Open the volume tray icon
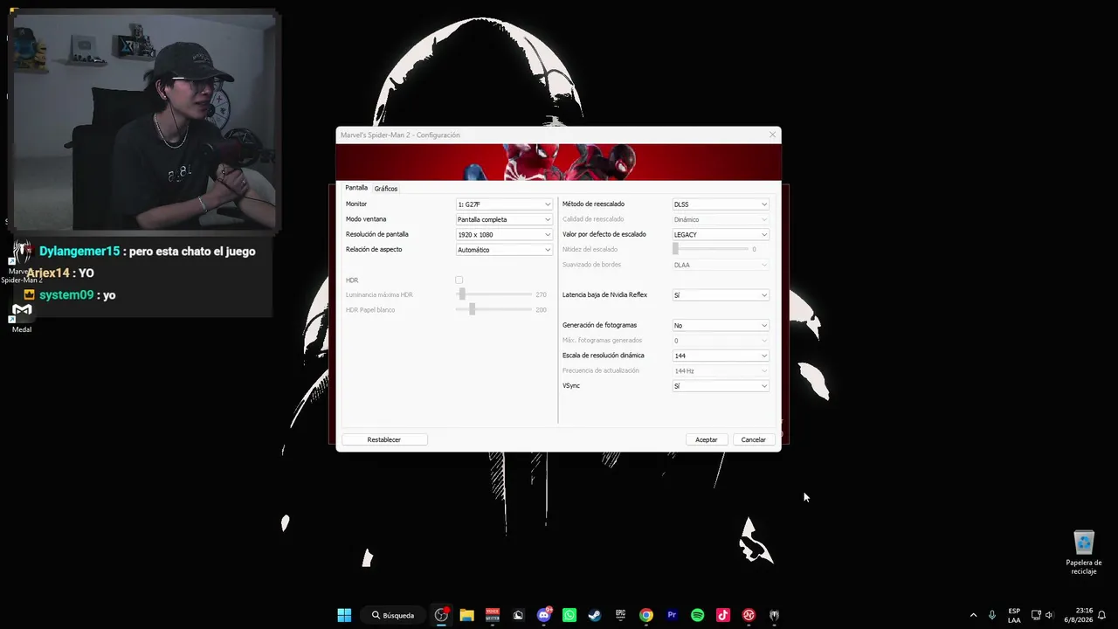This screenshot has height=629, width=1118. tap(1049, 615)
